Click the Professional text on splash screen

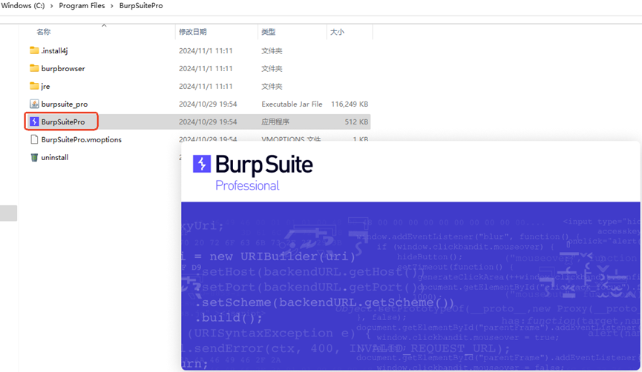point(247,185)
